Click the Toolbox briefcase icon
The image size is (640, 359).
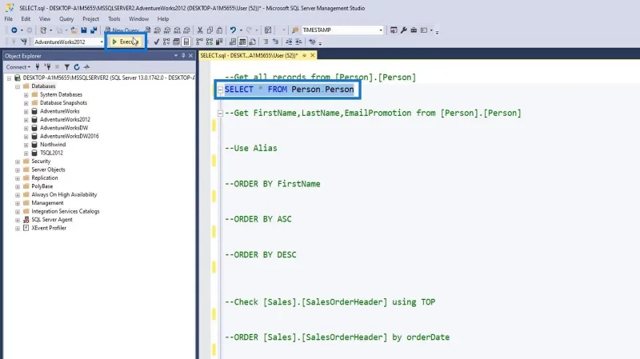pos(414,30)
